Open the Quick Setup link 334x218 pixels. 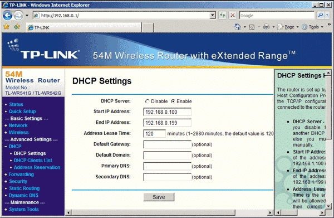click(22, 112)
